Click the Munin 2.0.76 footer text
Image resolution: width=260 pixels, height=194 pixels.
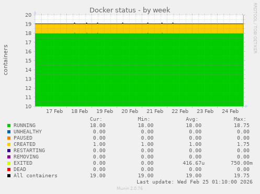130,188
